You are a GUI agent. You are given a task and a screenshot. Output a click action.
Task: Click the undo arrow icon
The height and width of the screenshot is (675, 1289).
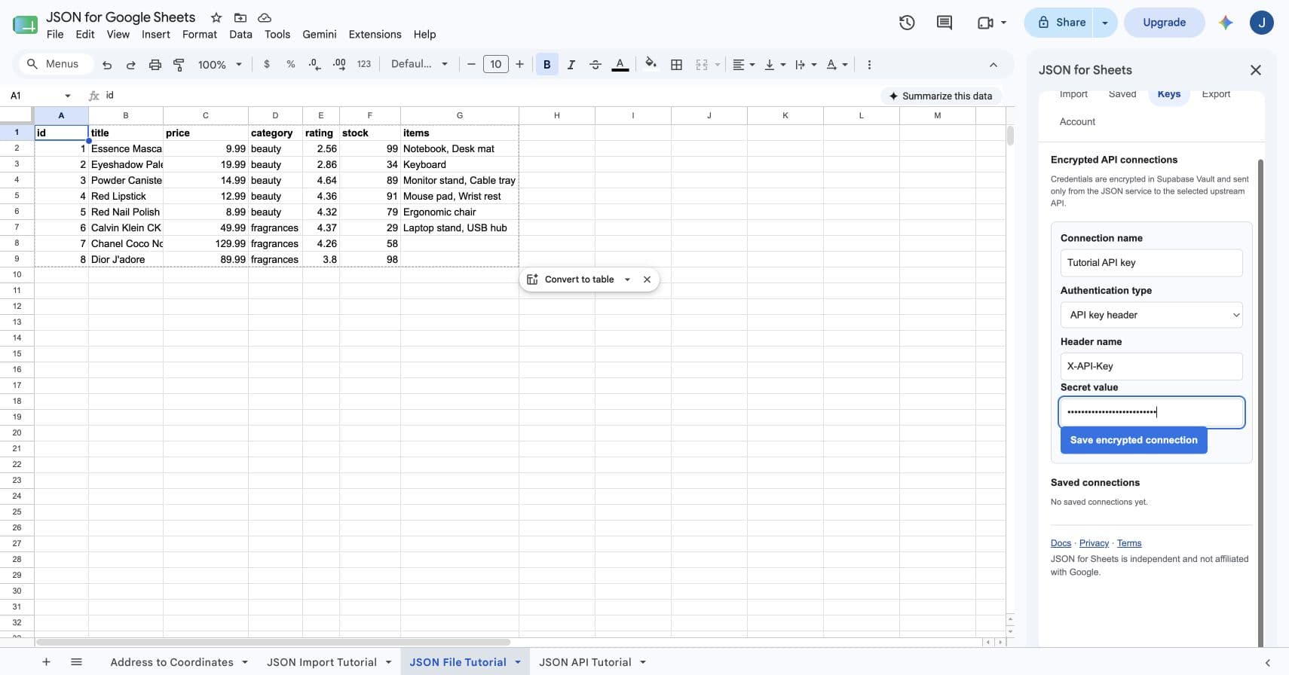click(107, 65)
